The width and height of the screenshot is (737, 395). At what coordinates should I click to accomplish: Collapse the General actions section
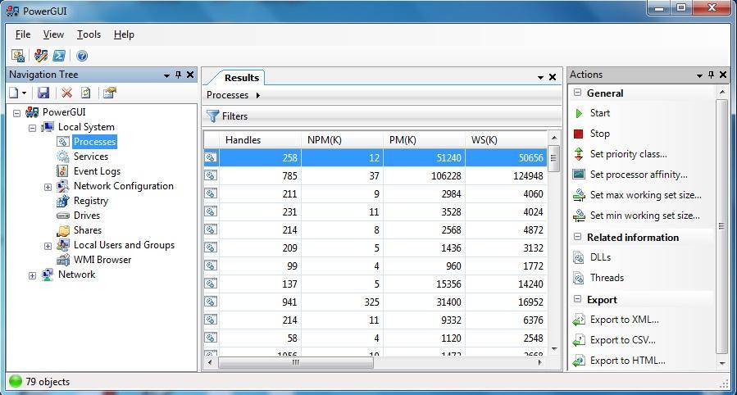click(x=577, y=93)
